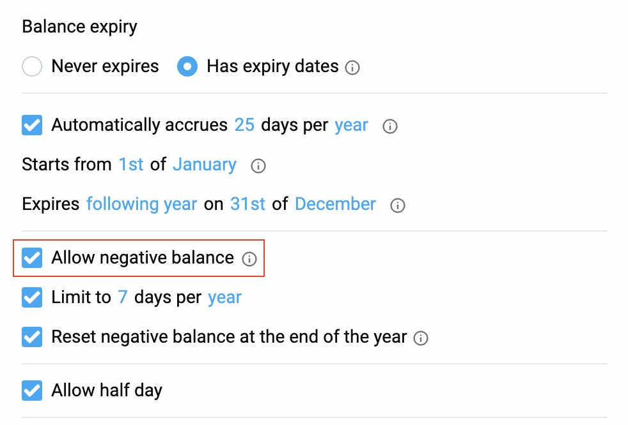
Task: Click info icon next to Has expiry dates
Action: [352, 67]
